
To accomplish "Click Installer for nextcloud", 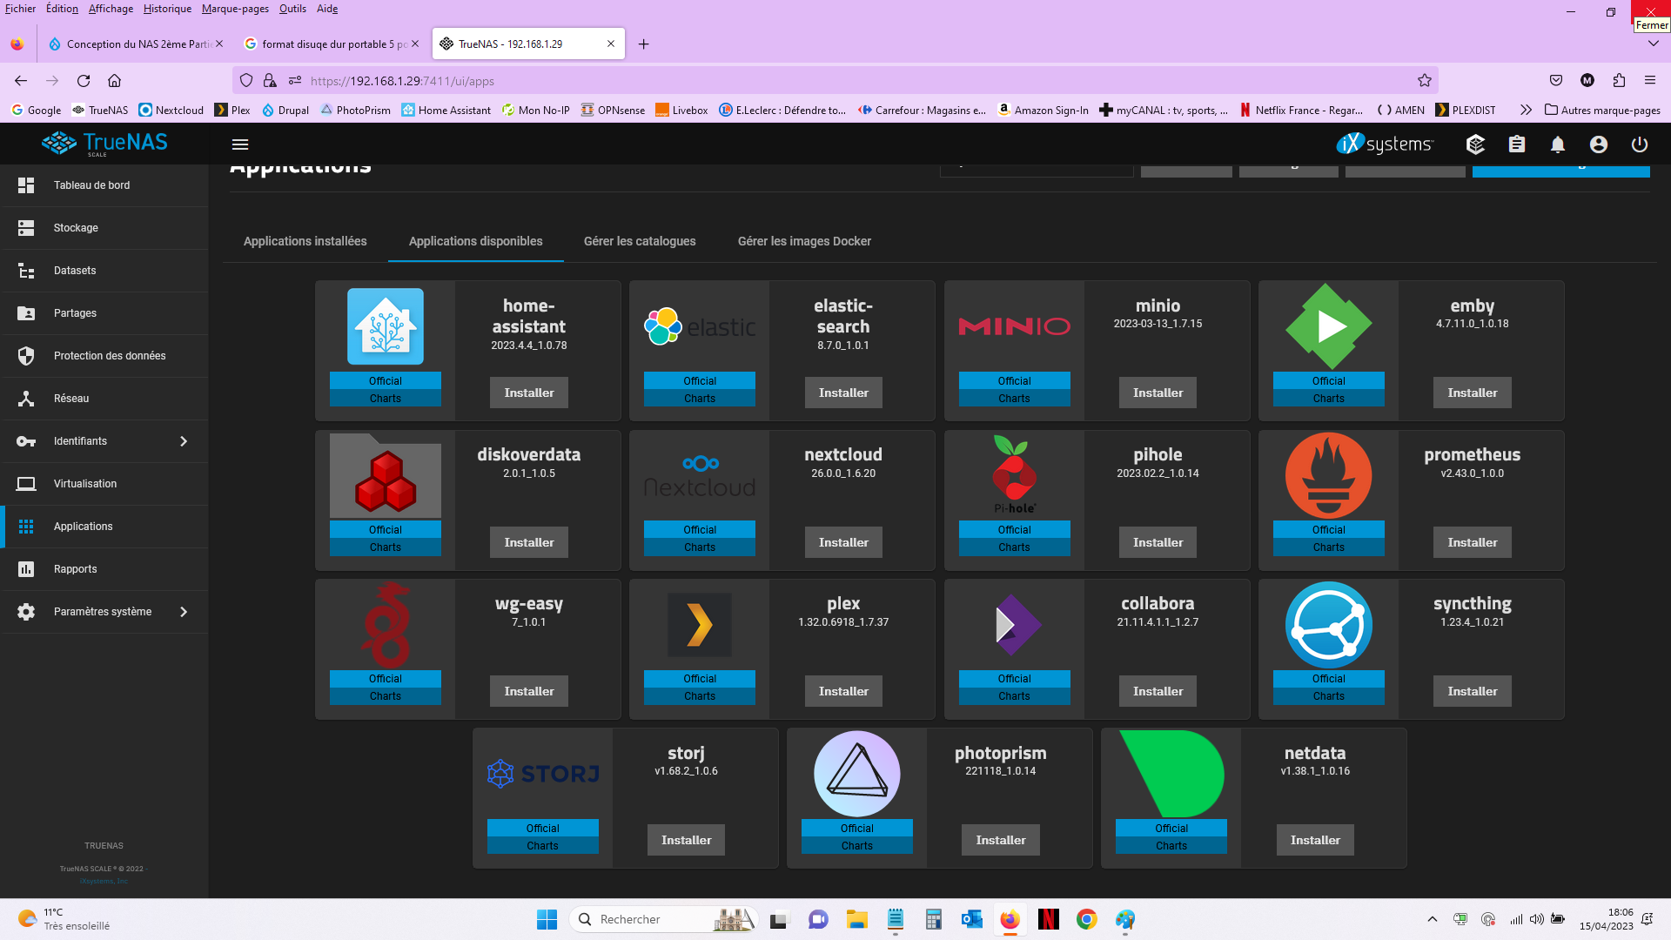I will (842, 542).
